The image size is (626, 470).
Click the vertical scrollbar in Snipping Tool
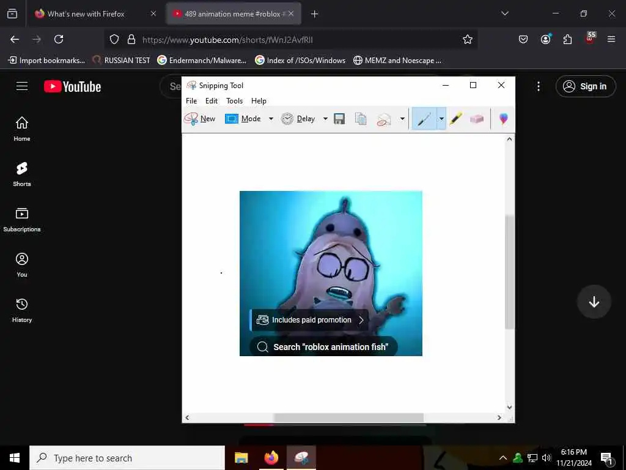click(509, 272)
